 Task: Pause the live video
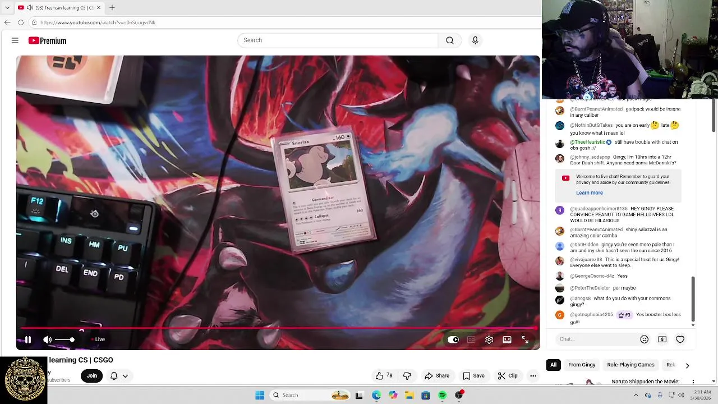click(x=28, y=339)
